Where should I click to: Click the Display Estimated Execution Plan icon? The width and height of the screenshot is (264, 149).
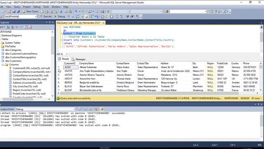point(78,17)
